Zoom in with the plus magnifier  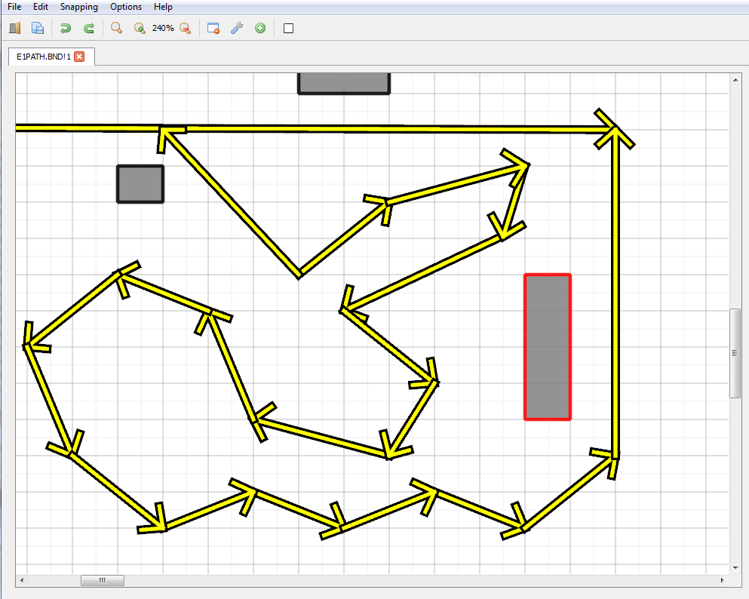[140, 29]
